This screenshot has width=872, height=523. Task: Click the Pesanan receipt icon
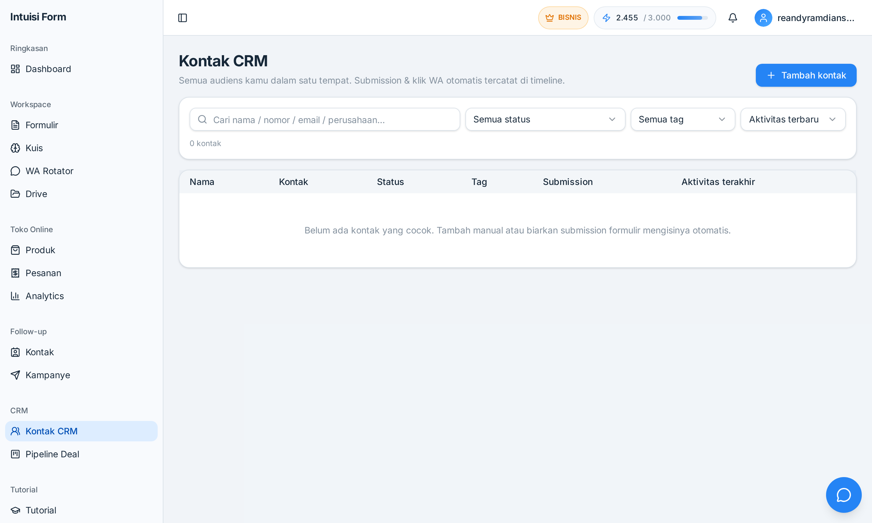pyautogui.click(x=15, y=273)
